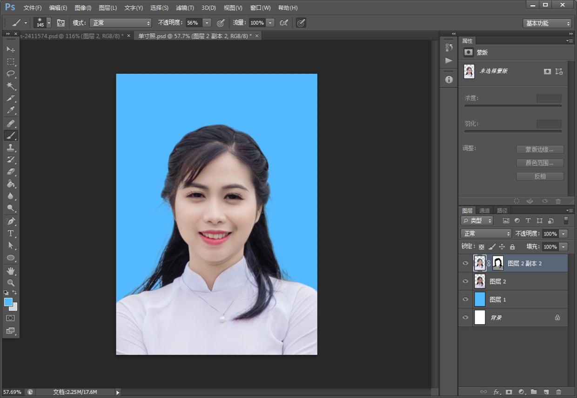Select the Magic Wand tool
This screenshot has width=577, height=398.
pyautogui.click(x=11, y=86)
